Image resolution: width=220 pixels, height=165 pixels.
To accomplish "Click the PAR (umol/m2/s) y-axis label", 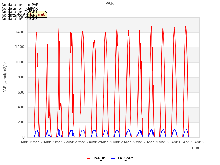I will [x=5, y=77].
